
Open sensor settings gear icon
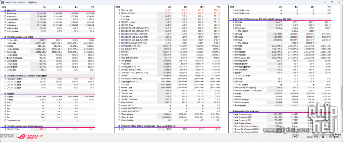pos(330,137)
